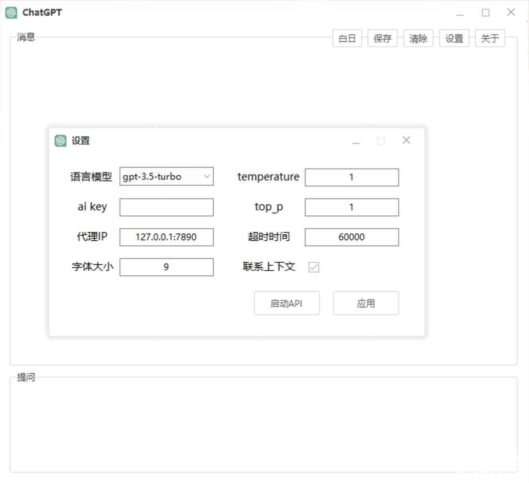This screenshot has height=483, width=529.
Task: Toggle the 联系上下文 context checkbox
Action: pyautogui.click(x=314, y=267)
